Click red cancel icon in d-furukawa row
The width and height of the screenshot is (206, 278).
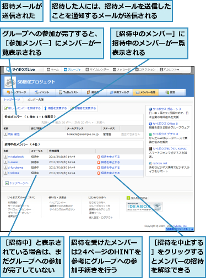tap(99, 168)
